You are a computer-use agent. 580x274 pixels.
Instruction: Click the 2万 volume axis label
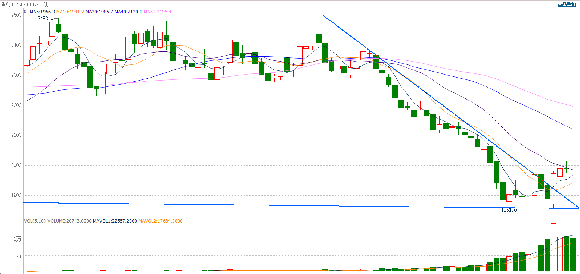tap(18, 239)
